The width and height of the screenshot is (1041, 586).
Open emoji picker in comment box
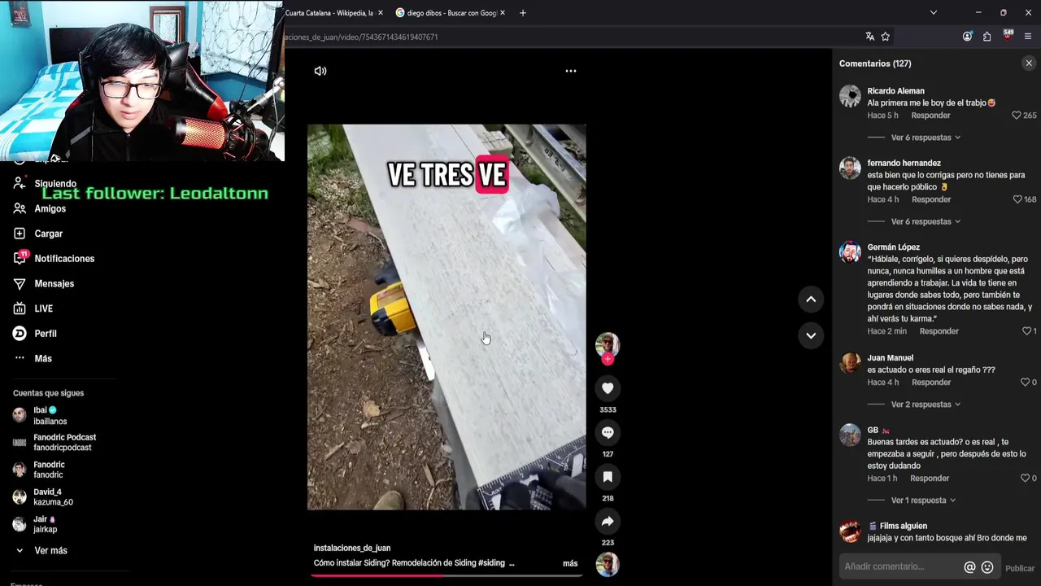pos(987,567)
